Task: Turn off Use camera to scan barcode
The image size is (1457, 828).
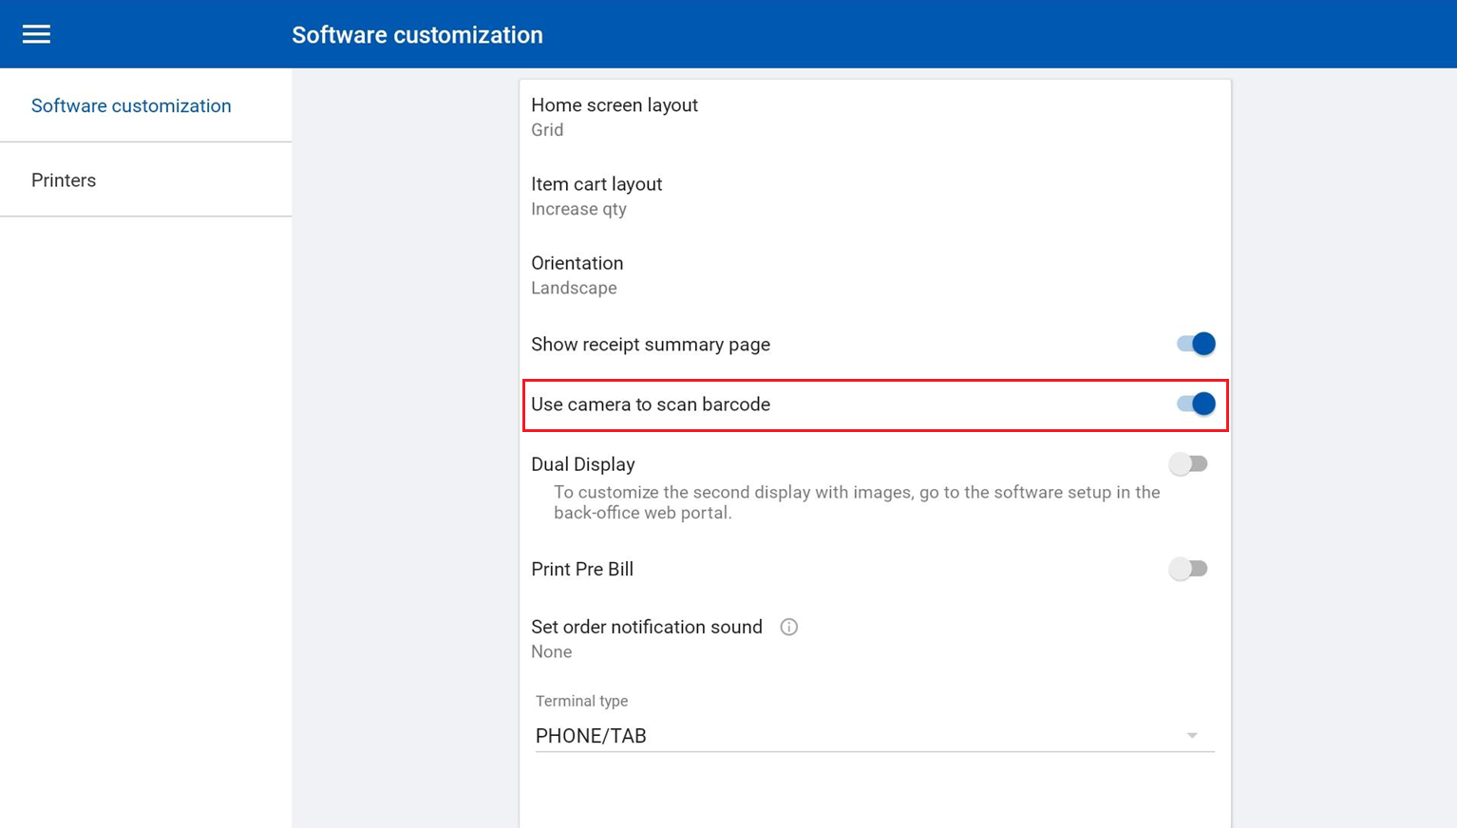Action: coord(1196,404)
